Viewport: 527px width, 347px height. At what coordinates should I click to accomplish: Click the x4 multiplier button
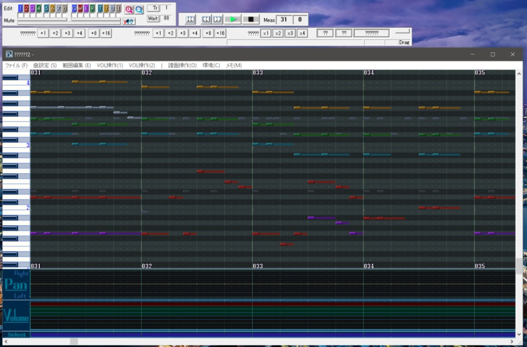[302, 33]
